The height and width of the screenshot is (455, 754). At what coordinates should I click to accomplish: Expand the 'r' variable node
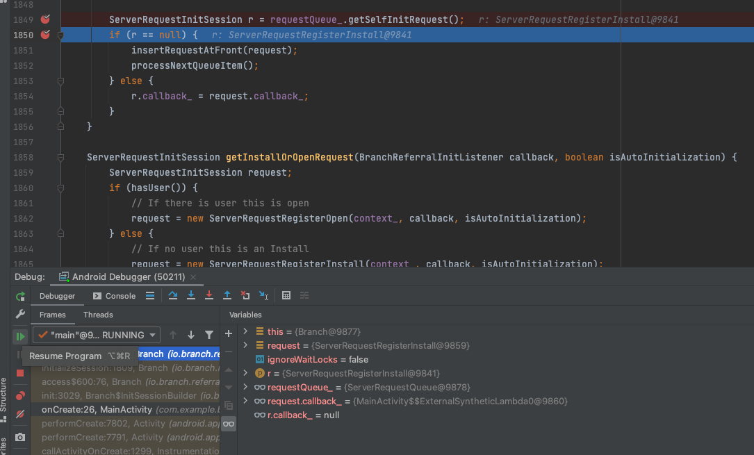pyautogui.click(x=246, y=373)
